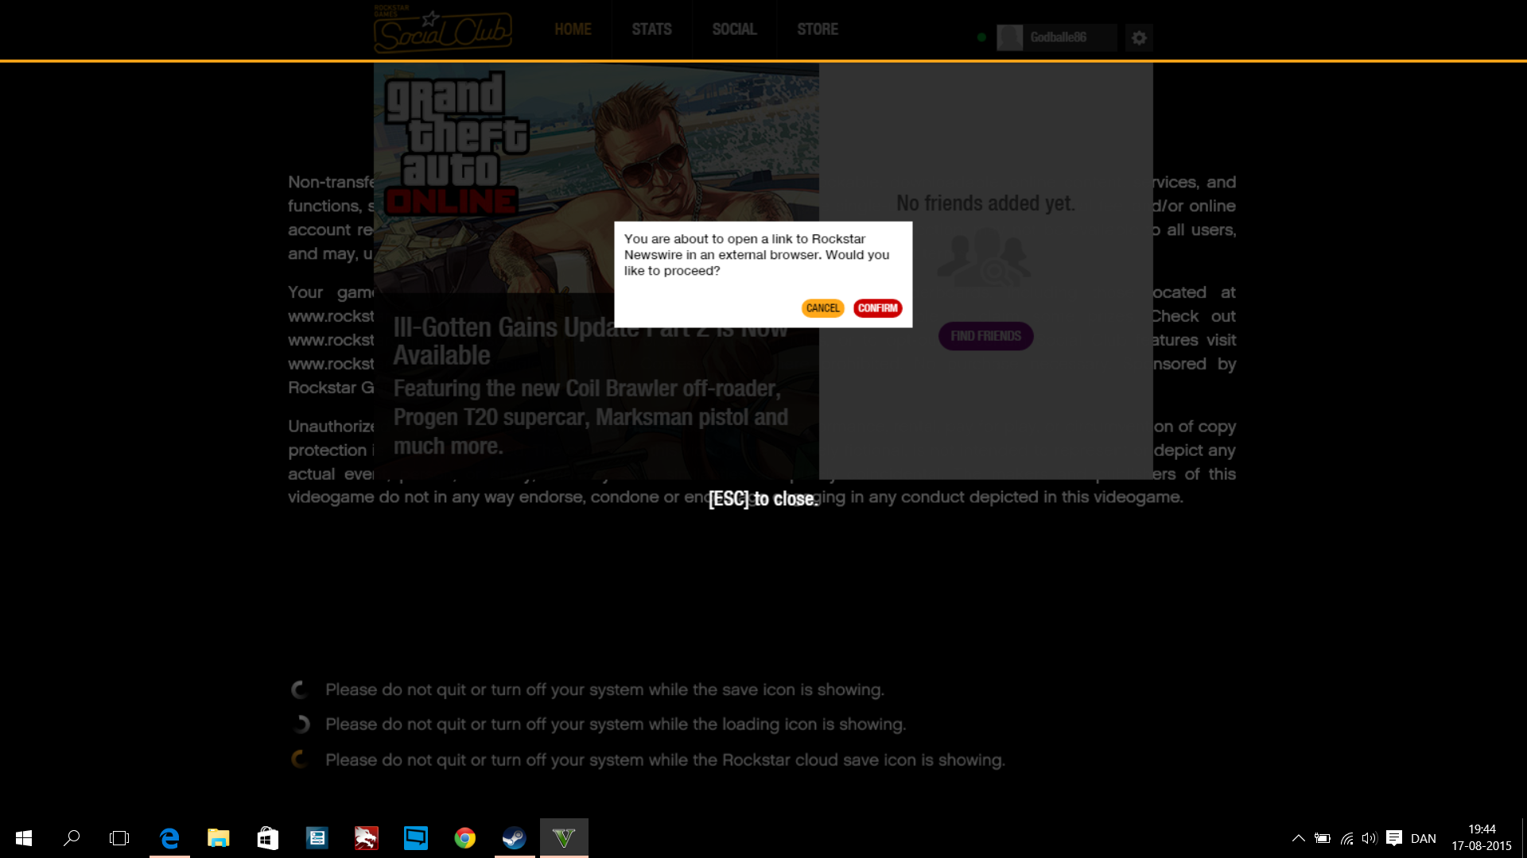1527x858 pixels.
Task: Open the Windows Store taskbar icon
Action: [268, 838]
